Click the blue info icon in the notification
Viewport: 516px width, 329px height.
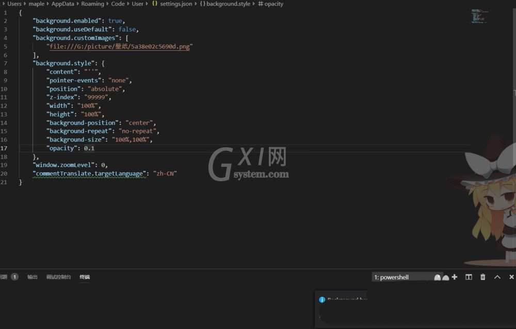pyautogui.click(x=322, y=300)
